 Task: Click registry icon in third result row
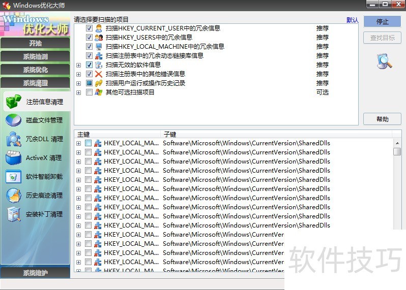coord(98,162)
